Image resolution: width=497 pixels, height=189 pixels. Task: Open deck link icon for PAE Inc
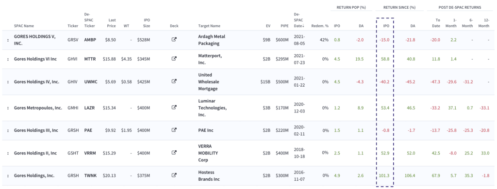(x=174, y=130)
